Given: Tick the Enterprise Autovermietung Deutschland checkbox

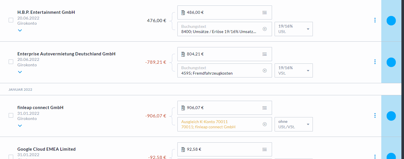Looking at the screenshot, I should tap(11, 62).
